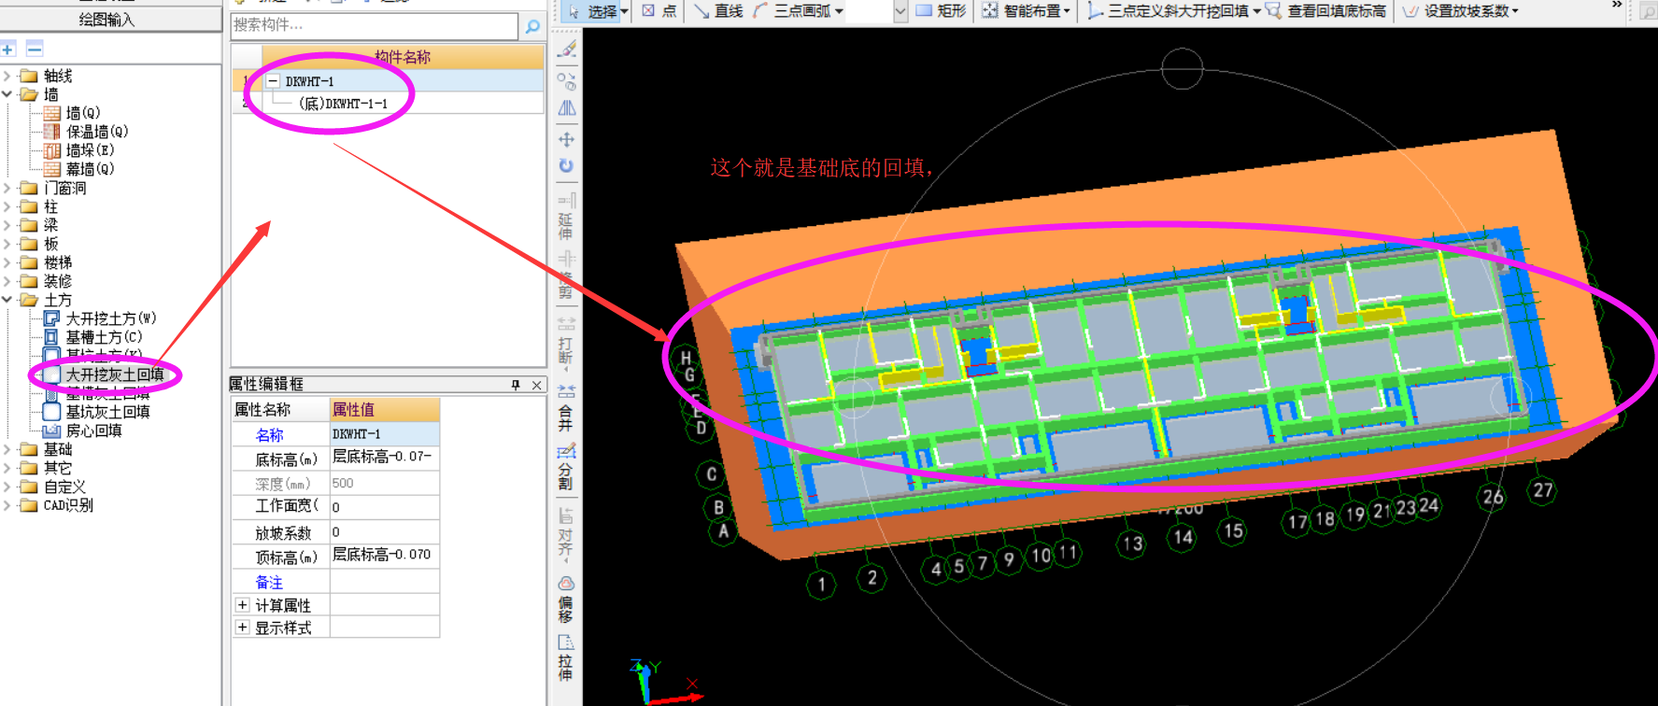Expand the 自定义 tree folder
Image resolution: width=1658 pixels, height=706 pixels.
click(x=7, y=487)
